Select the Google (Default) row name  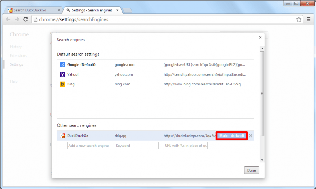coord(81,65)
